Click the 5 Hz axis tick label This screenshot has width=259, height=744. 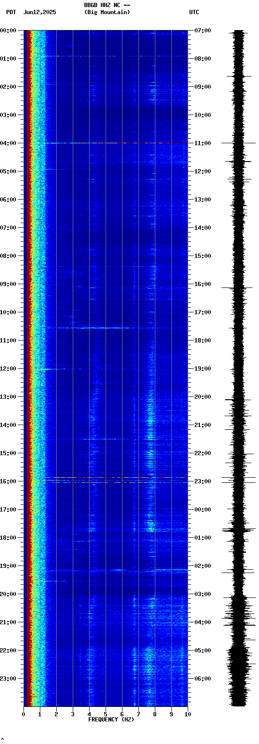click(106, 714)
